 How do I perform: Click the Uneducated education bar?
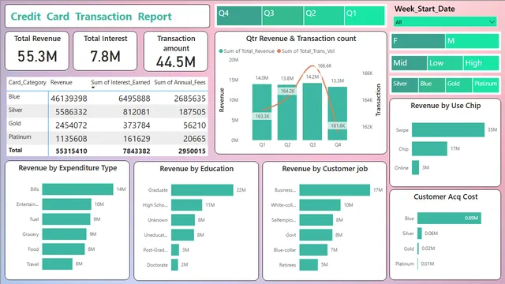coord(182,235)
